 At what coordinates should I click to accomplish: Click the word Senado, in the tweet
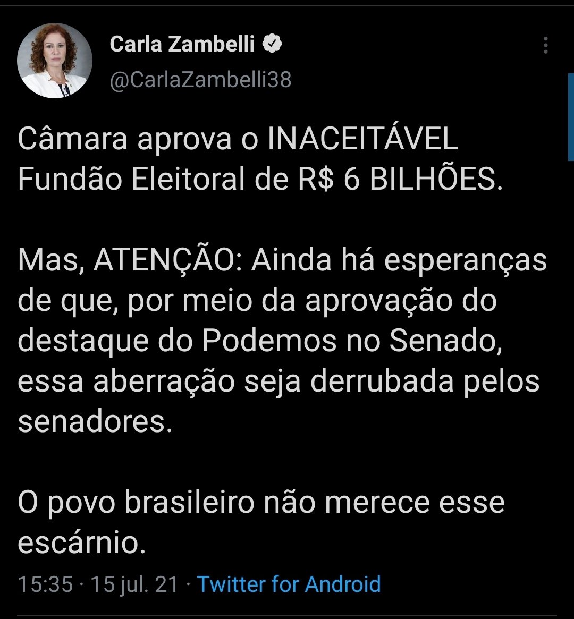446,341
